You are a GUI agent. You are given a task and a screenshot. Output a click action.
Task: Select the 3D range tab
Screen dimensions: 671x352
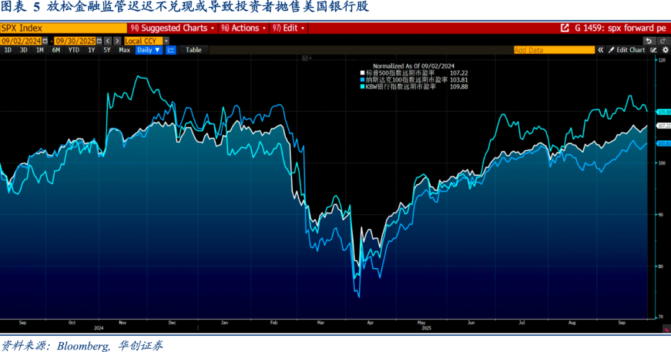point(24,50)
